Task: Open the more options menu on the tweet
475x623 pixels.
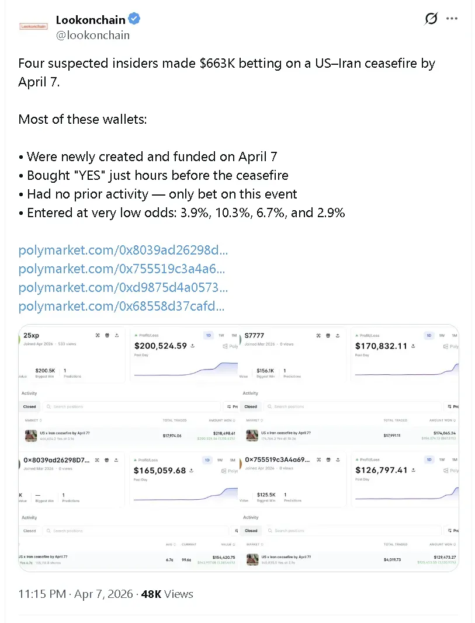Action: [x=452, y=18]
